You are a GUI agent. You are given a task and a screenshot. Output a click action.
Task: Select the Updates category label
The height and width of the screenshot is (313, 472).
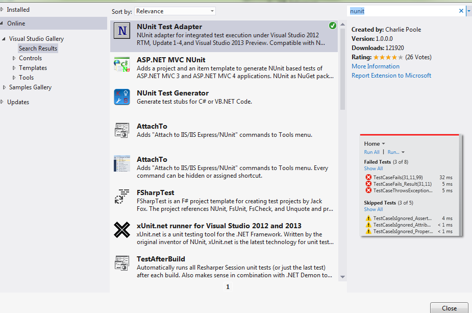[x=18, y=102]
